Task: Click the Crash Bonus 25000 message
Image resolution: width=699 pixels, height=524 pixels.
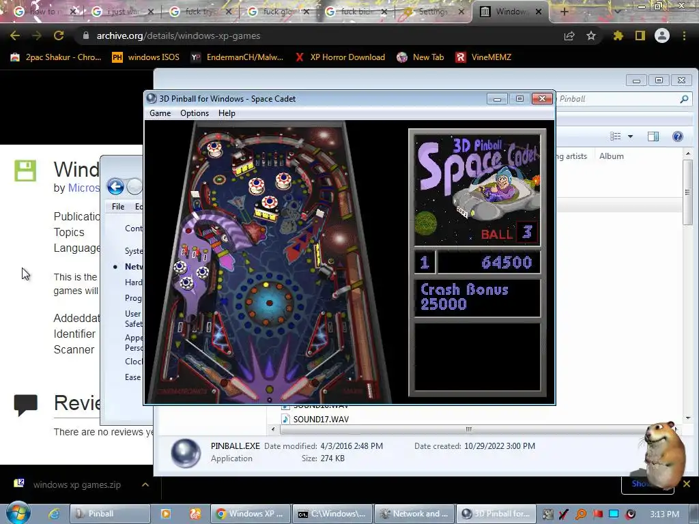Action: (x=464, y=297)
